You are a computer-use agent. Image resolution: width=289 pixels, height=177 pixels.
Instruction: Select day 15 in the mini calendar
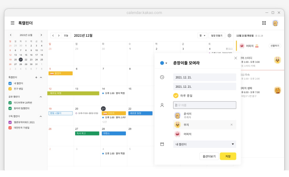26,55
